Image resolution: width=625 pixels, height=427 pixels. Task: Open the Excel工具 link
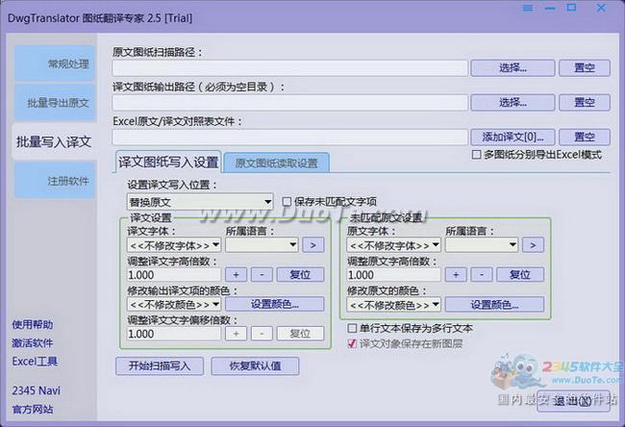[35, 362]
